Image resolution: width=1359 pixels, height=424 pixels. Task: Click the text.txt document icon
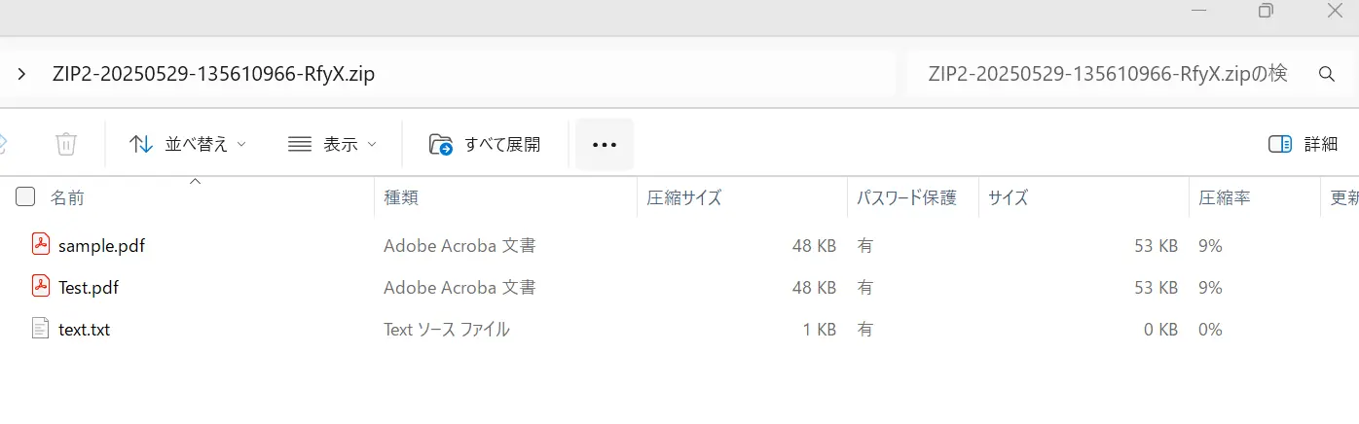(x=41, y=329)
